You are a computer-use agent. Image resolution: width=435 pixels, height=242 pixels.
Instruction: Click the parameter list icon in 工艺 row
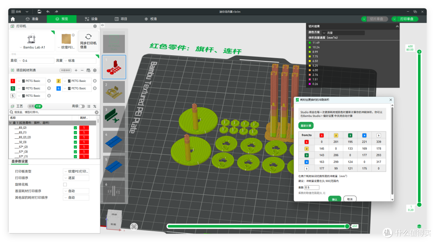click(x=89, y=106)
